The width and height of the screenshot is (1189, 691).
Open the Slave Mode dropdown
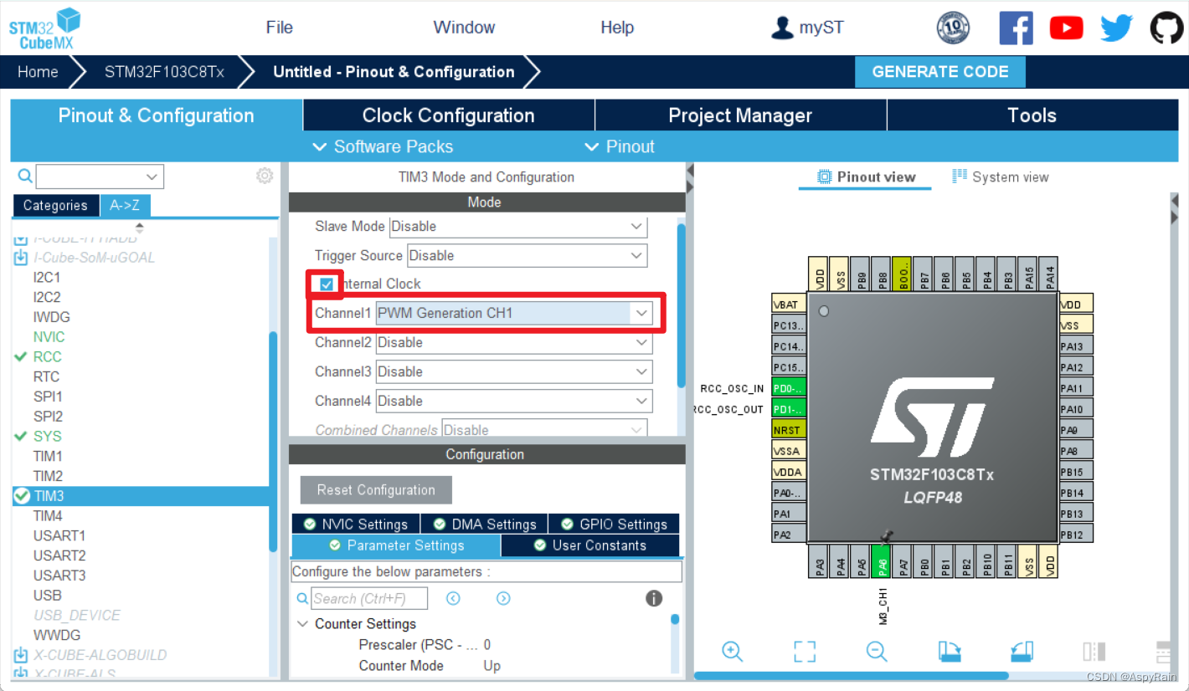(x=517, y=226)
